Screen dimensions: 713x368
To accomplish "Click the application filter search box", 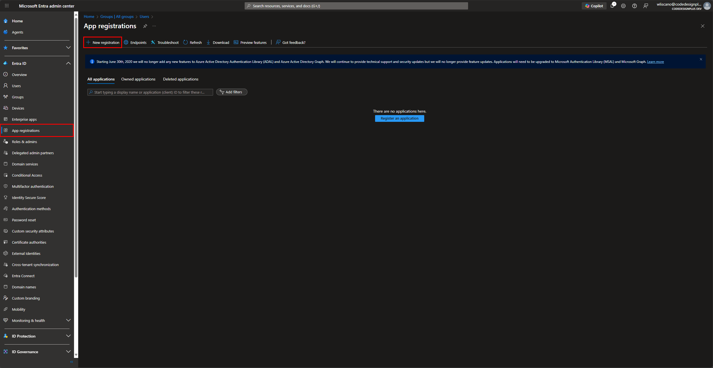I will pos(150,92).
